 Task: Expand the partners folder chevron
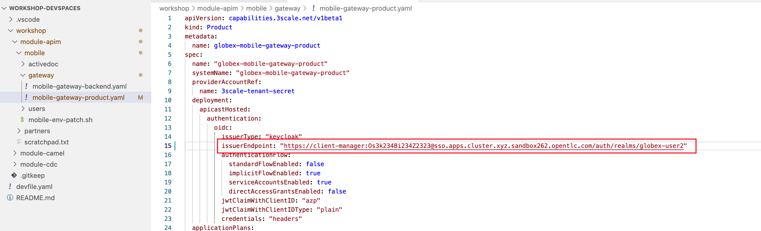(19, 131)
